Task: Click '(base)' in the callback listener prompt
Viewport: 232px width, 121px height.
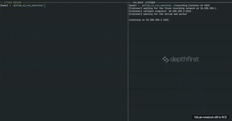Action: click(133, 5)
